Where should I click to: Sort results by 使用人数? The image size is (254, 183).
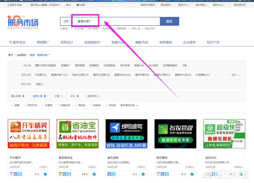(40, 96)
